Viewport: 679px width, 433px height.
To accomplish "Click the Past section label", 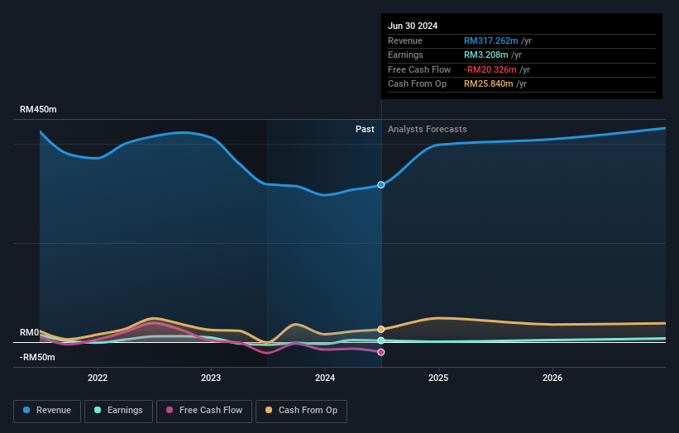I will click(x=365, y=129).
